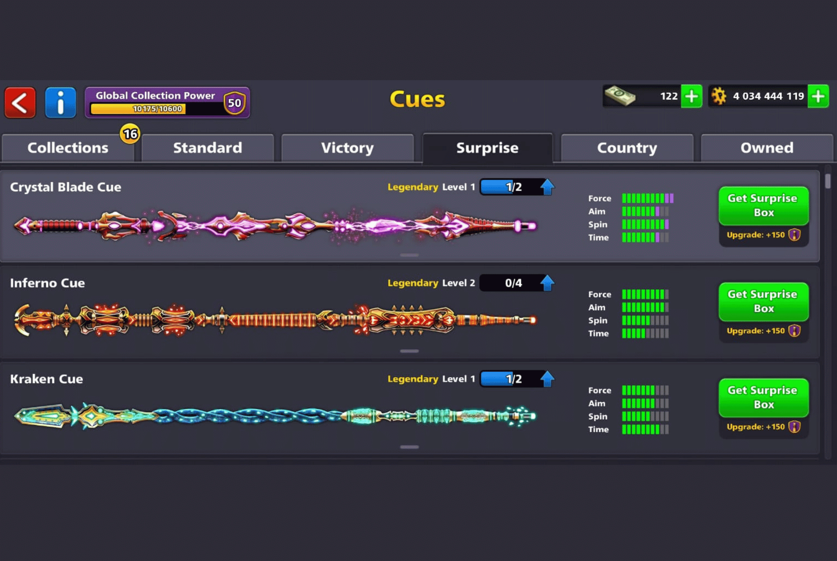Get Surprise Box for Inferno Cue
This screenshot has width=837, height=561.
763,301
